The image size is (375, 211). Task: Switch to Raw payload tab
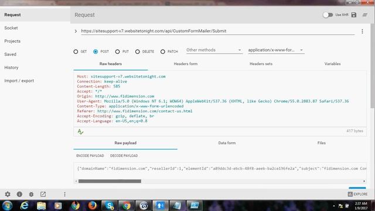(x=125, y=143)
